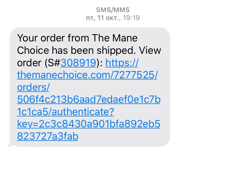Click the words Your order from The Mane
The height and width of the screenshot is (179, 226).
pos(77,38)
